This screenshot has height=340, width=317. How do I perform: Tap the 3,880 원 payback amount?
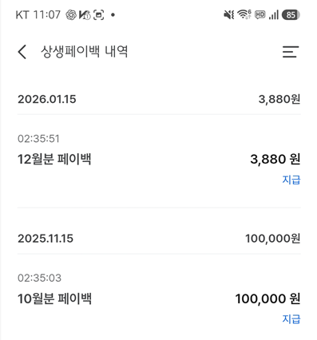(x=275, y=160)
